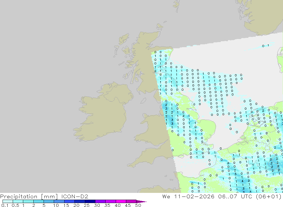
Task: Click the arrow tip beyond 50 on the legend
Action: click(x=142, y=201)
